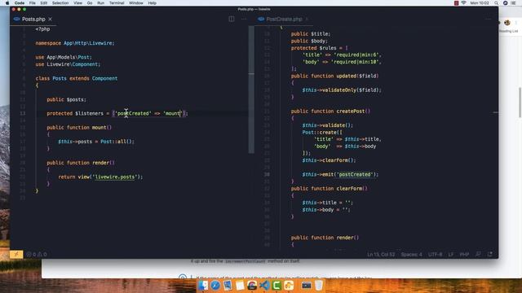This screenshot has height=293, width=522.
Task: Open the Trash in Dock
Action: [319, 286]
